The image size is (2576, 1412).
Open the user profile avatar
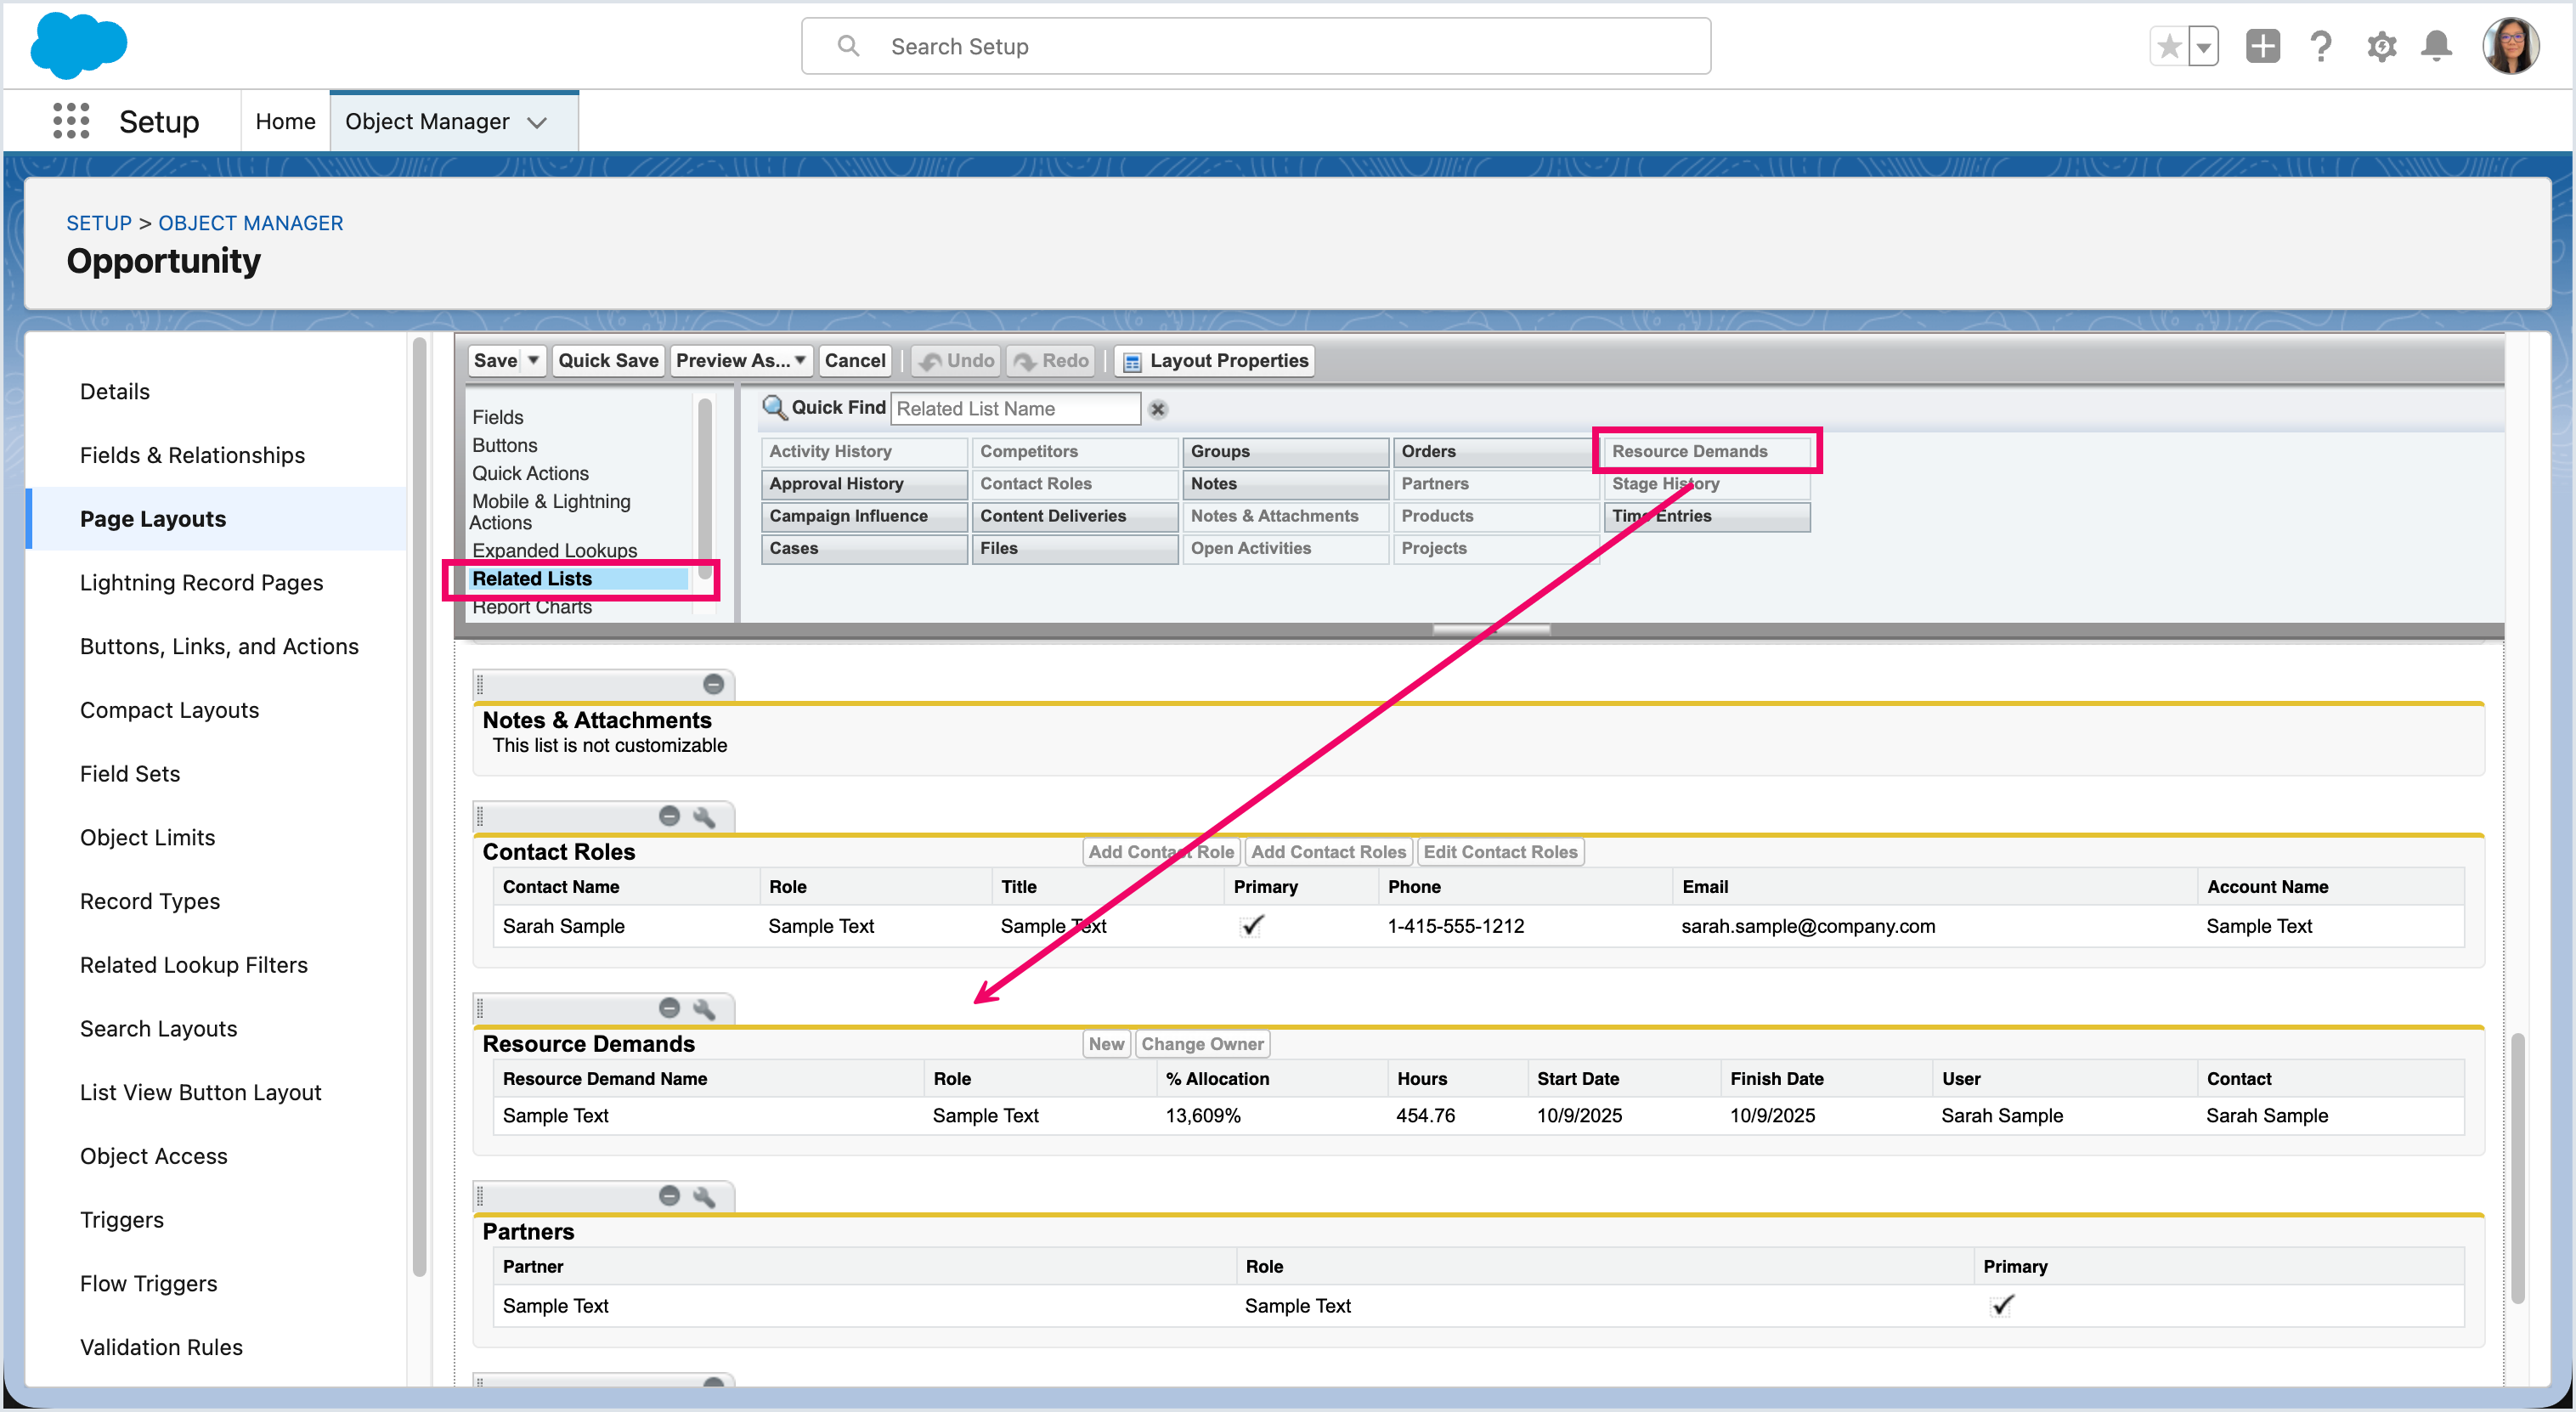coord(2510,46)
